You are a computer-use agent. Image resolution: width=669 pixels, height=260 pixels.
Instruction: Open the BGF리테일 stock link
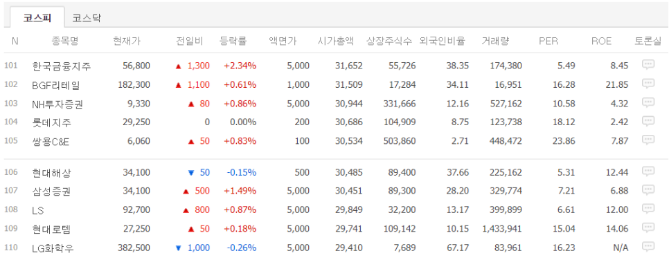click(x=56, y=85)
